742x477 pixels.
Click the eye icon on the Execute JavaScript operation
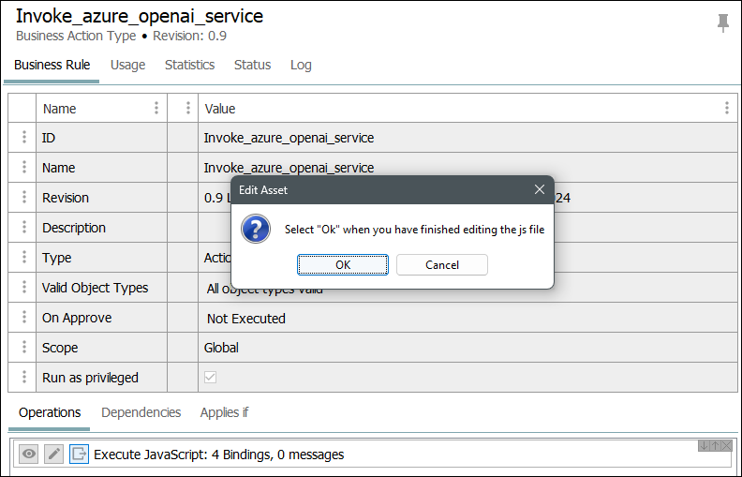pyautogui.click(x=29, y=455)
